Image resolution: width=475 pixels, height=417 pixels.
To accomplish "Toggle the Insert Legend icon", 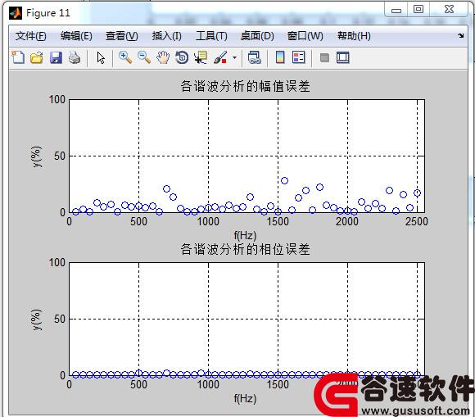I will [x=299, y=57].
